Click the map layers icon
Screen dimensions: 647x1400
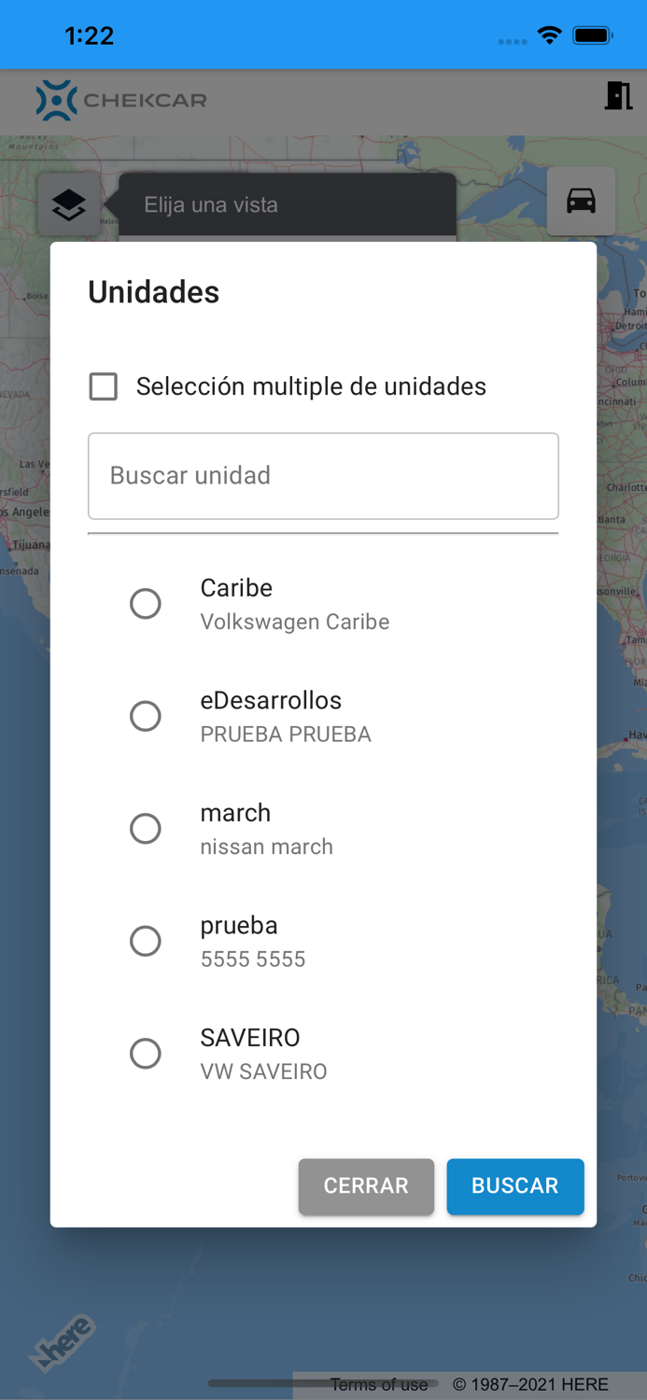tap(69, 204)
